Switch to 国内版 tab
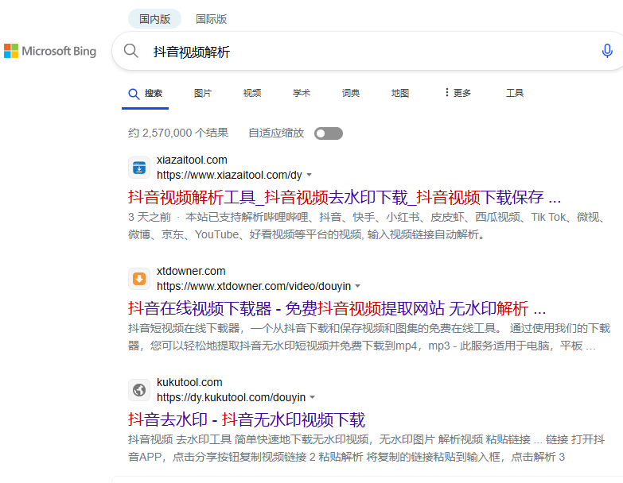 click(x=154, y=19)
